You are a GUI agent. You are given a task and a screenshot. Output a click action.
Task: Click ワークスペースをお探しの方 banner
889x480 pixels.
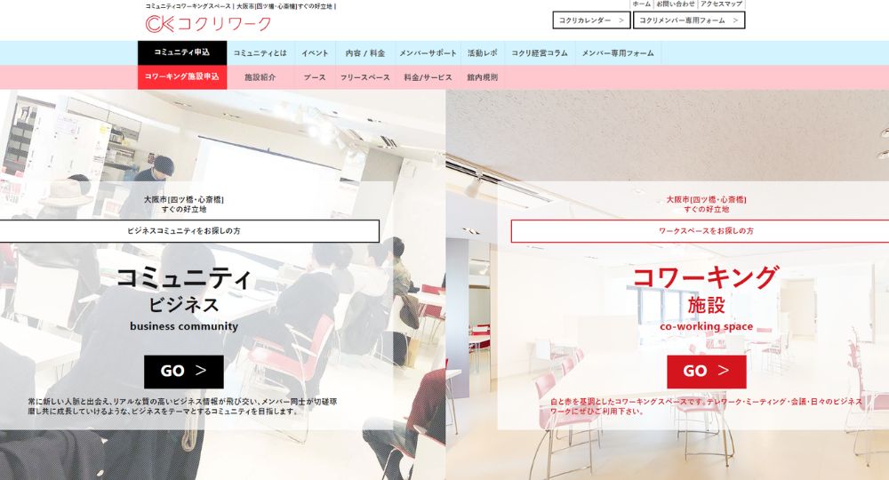pos(700,231)
